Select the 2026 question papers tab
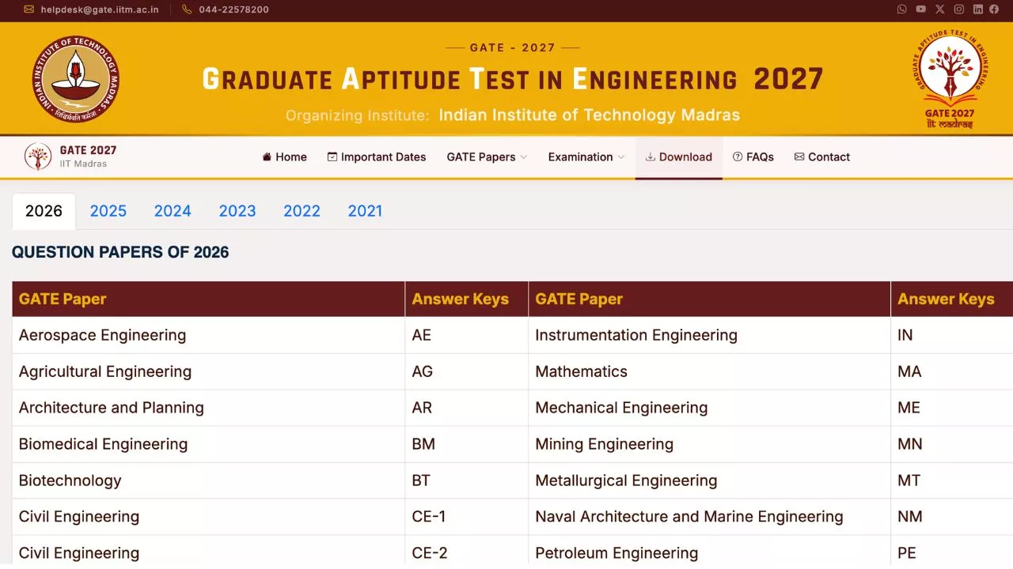 tap(44, 211)
